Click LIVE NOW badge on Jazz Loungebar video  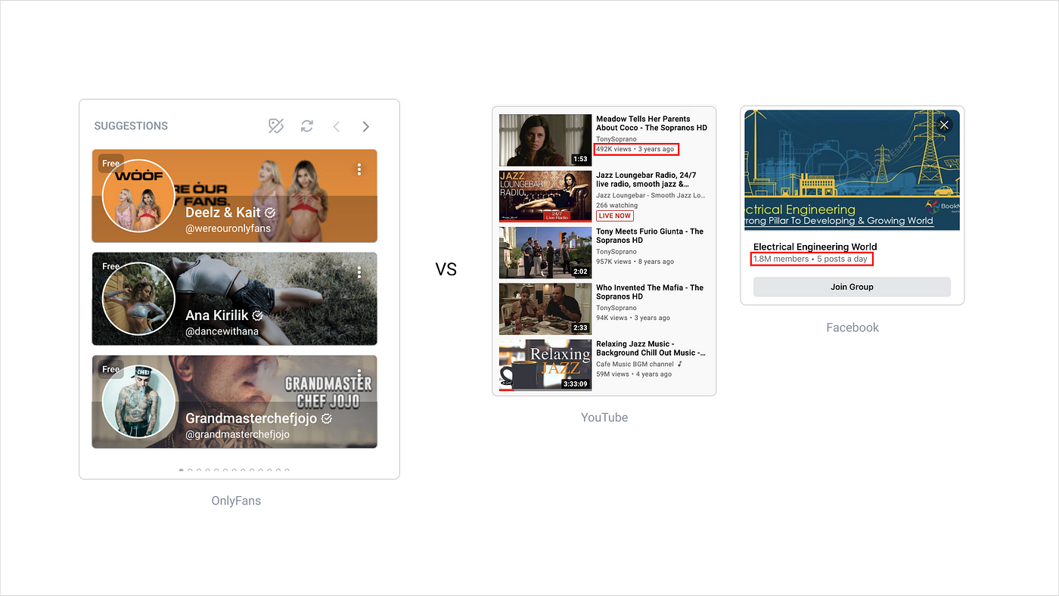coord(615,216)
